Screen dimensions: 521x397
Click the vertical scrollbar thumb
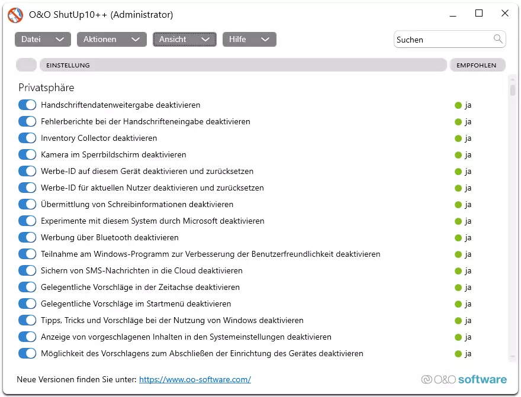coord(512,90)
